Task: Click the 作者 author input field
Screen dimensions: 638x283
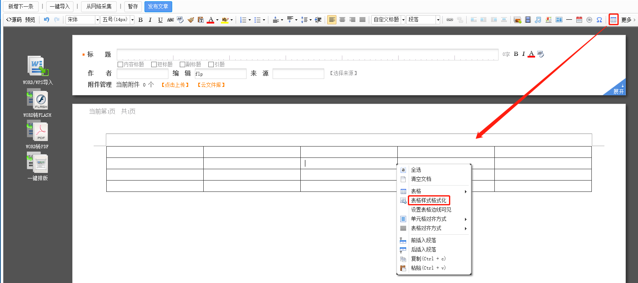Action: (x=142, y=74)
